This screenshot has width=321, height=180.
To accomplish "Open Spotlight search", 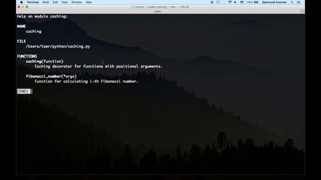I will click(292, 2).
